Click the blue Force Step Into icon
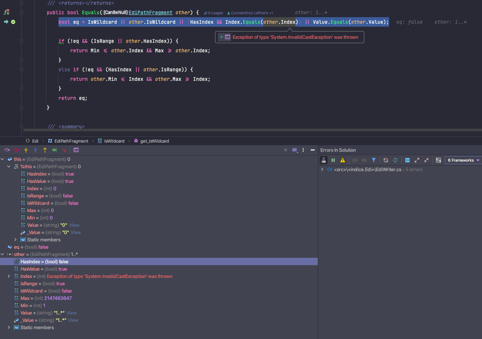482x339 pixels. coord(35,150)
